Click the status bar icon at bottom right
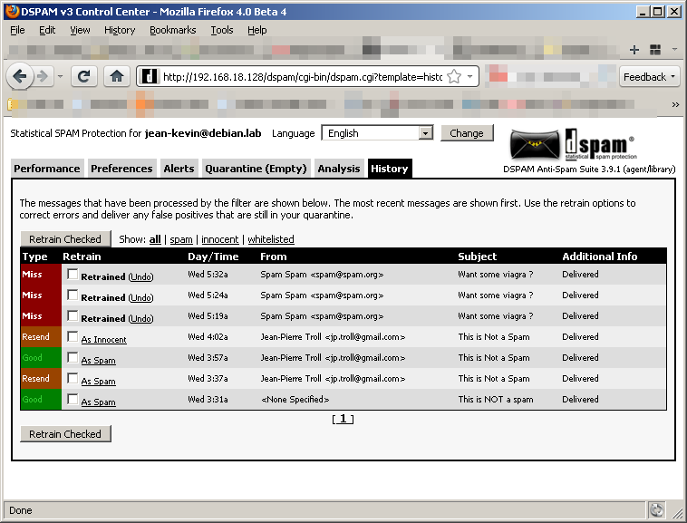The height and width of the screenshot is (523, 687). [x=656, y=509]
